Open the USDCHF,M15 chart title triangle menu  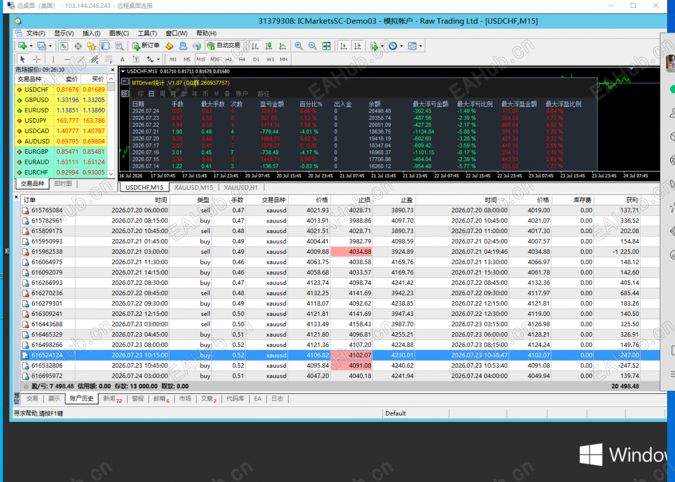[x=123, y=72]
